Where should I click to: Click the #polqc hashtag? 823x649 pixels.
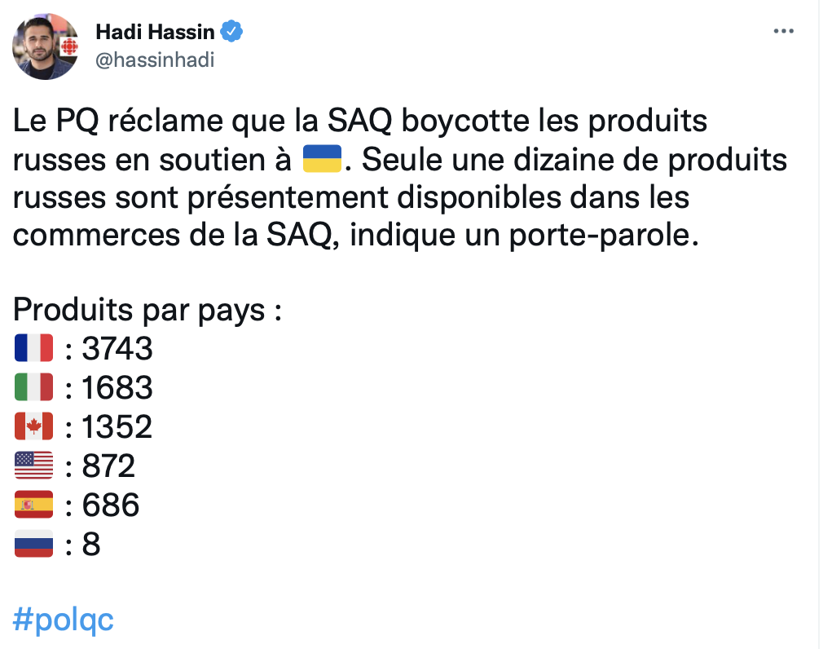[x=63, y=620]
